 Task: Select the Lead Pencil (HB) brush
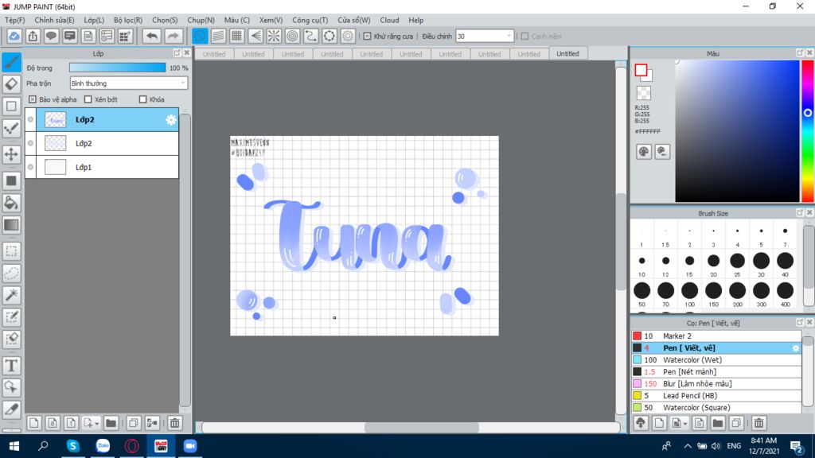(716, 396)
